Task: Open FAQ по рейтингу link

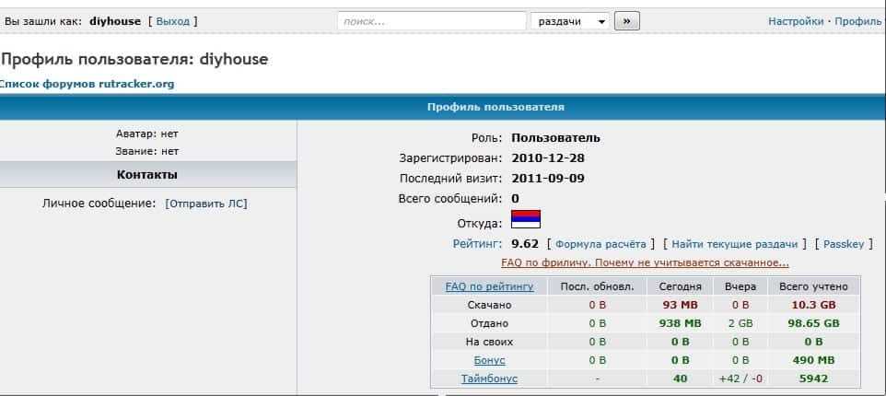Action: pyautogui.click(x=489, y=286)
